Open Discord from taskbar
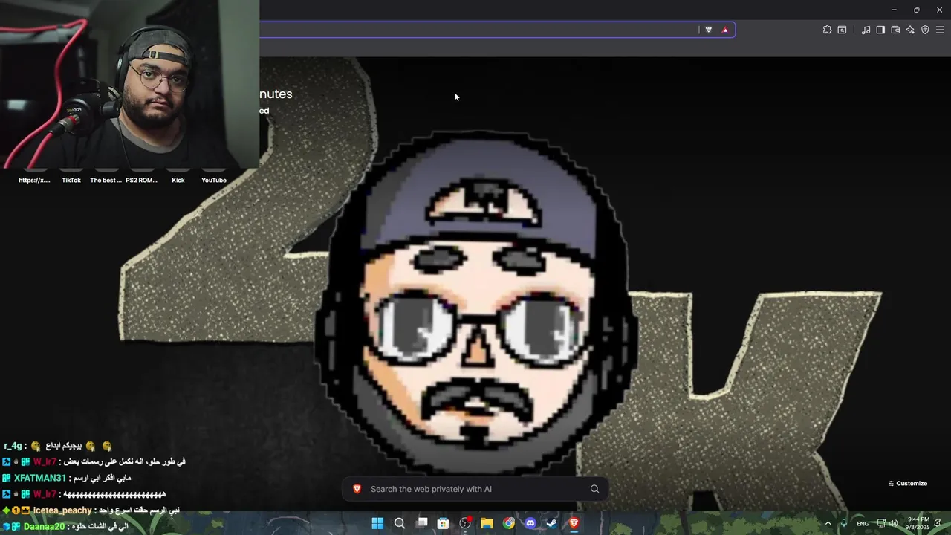 pyautogui.click(x=530, y=523)
